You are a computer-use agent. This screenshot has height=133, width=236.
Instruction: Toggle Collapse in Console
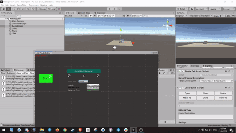pos(11,73)
